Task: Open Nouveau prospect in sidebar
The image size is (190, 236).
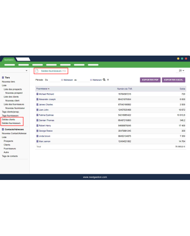Action: click(14, 93)
